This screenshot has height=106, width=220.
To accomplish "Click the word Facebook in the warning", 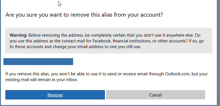I will coord(102,41).
